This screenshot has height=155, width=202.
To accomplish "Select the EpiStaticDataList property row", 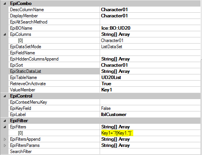I will tap(105, 71).
